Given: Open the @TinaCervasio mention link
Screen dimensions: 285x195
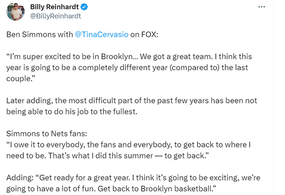Looking at the screenshot, I should point(102,34).
